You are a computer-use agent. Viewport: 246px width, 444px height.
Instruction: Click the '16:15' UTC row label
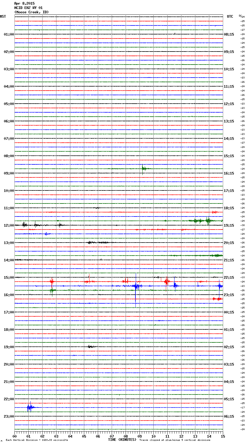click(229, 173)
